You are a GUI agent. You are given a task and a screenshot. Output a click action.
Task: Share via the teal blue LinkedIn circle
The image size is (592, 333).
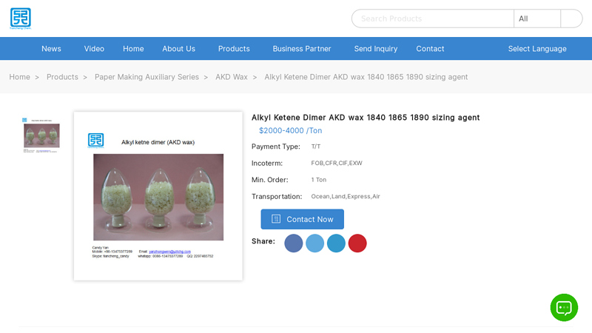(336, 243)
